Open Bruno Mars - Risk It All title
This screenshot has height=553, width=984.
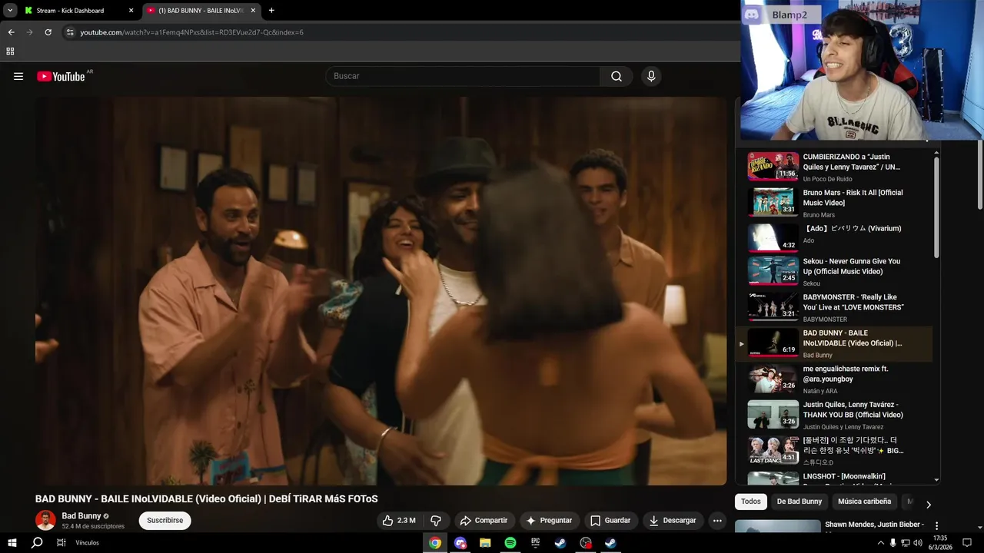[853, 197]
